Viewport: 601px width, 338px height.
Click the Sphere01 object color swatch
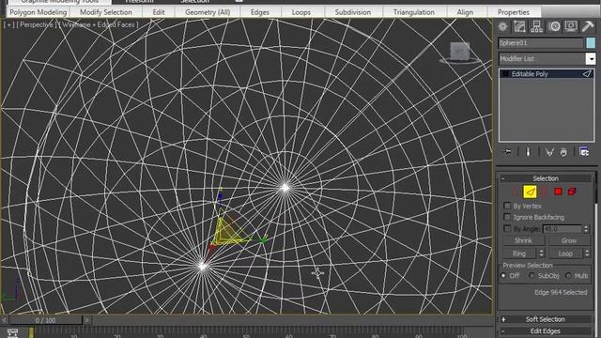point(591,43)
